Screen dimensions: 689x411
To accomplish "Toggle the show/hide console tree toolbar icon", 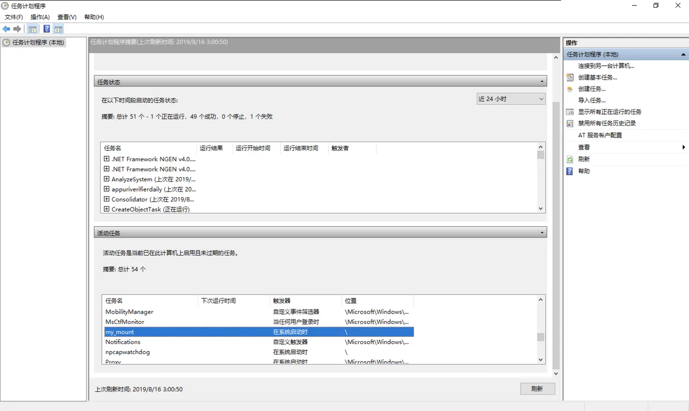I will click(32, 29).
